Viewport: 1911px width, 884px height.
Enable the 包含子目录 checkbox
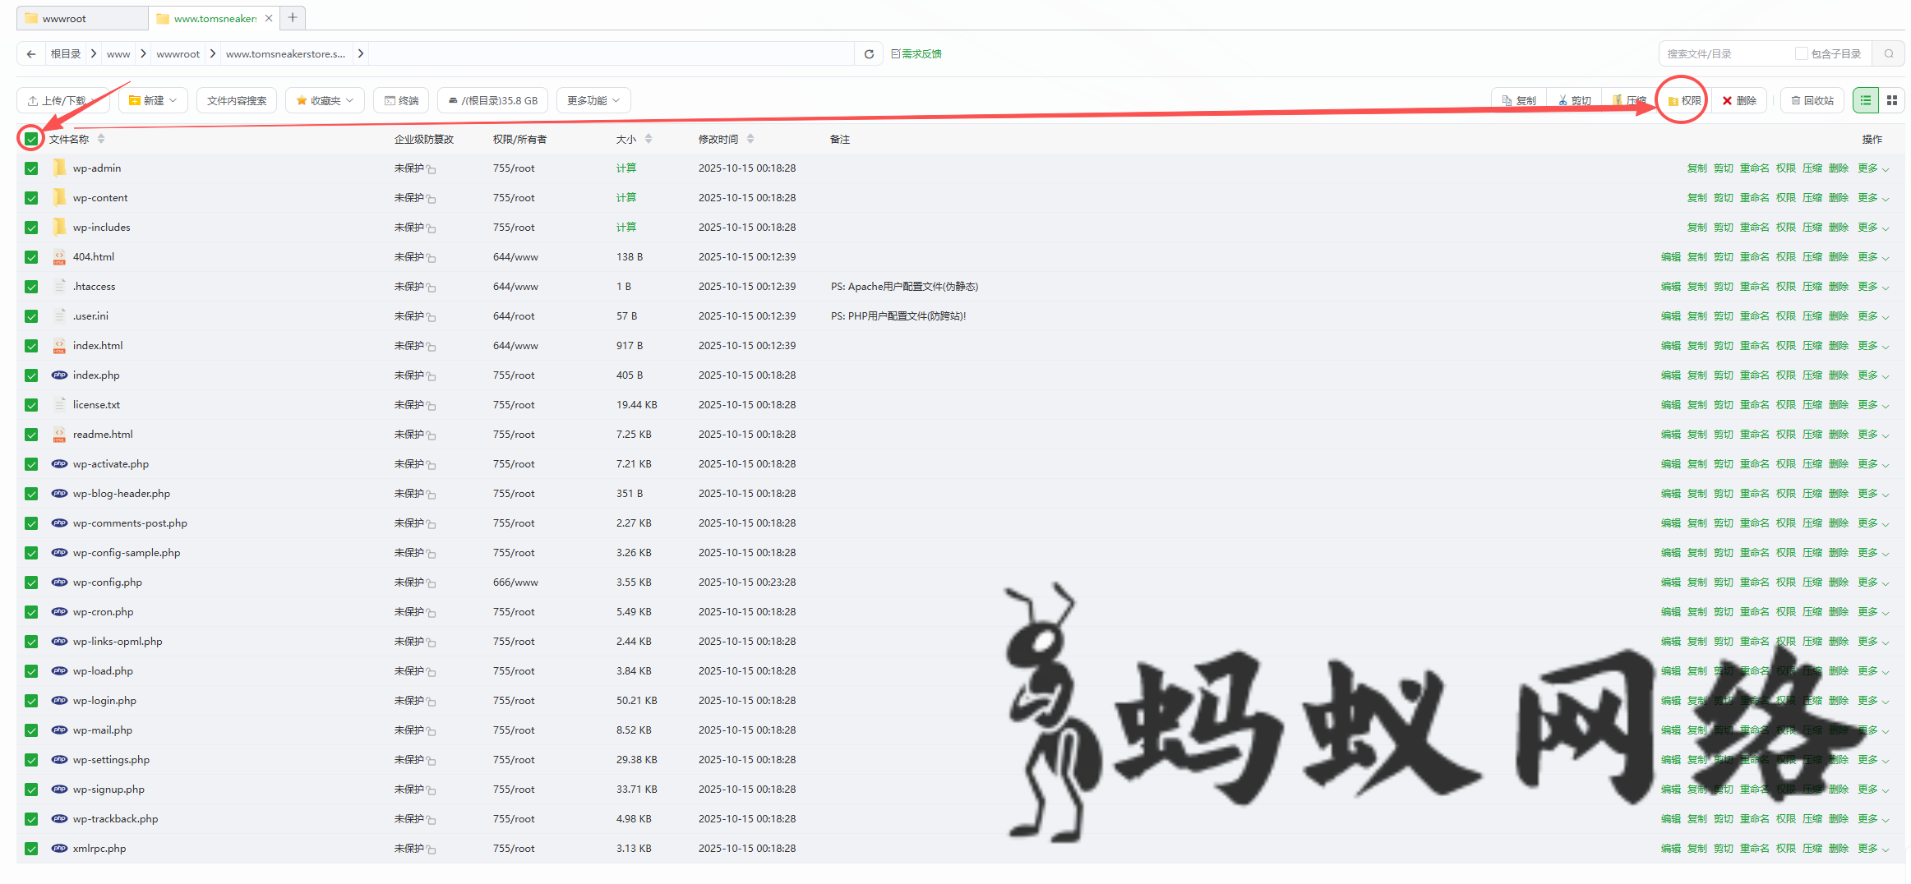click(x=1802, y=54)
